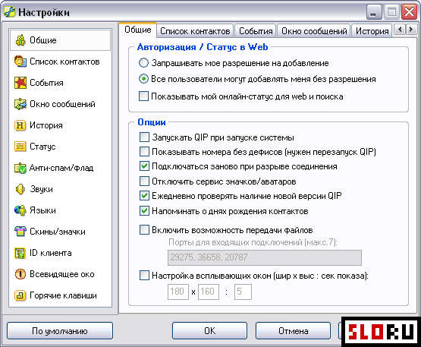Image resolution: width=421 pixels, height=347 pixels.
Task: Select 'Горячие клавиши' label in sidebar
Action: (x=63, y=295)
